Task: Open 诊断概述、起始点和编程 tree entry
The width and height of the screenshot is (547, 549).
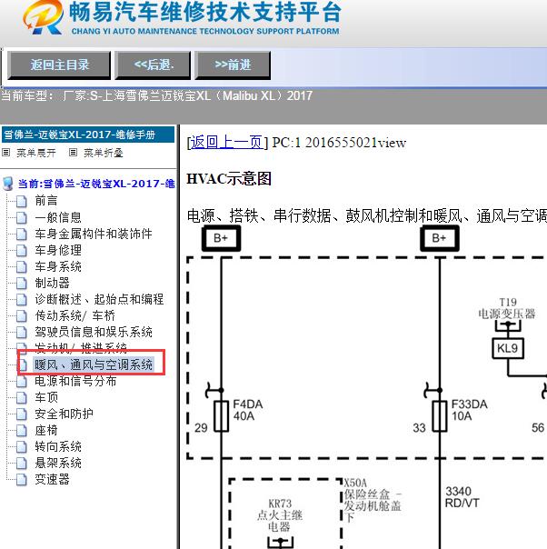Action: 99,299
